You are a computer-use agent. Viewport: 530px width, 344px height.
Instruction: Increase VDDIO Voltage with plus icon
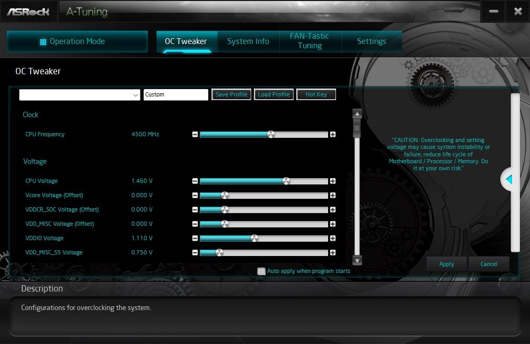(x=333, y=238)
